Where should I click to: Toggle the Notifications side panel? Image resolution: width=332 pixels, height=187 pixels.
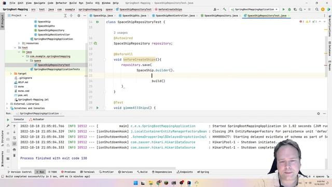tap(330, 26)
